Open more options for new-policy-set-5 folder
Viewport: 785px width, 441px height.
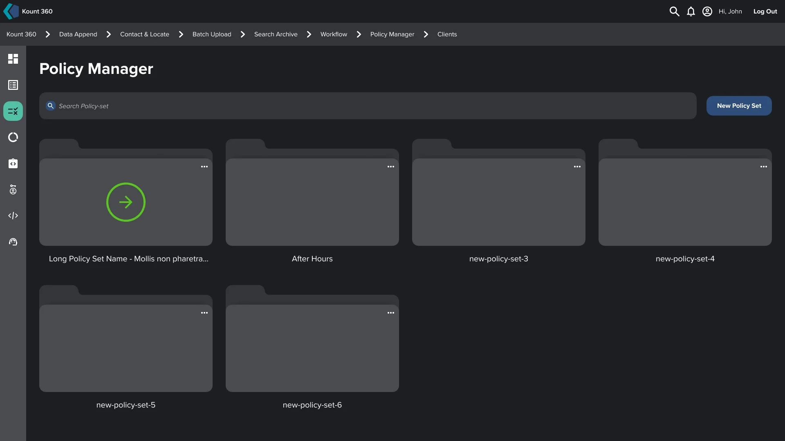[x=204, y=313]
